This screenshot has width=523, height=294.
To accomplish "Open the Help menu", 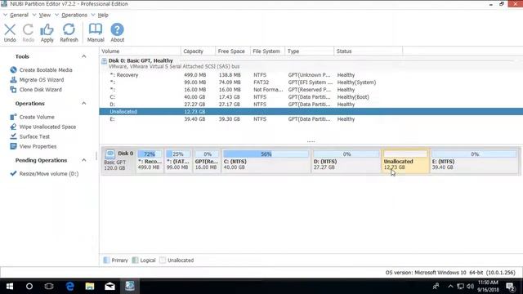I will click(x=103, y=15).
